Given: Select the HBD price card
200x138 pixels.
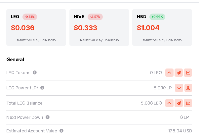Looking at the screenshot, I should click(x=162, y=27).
